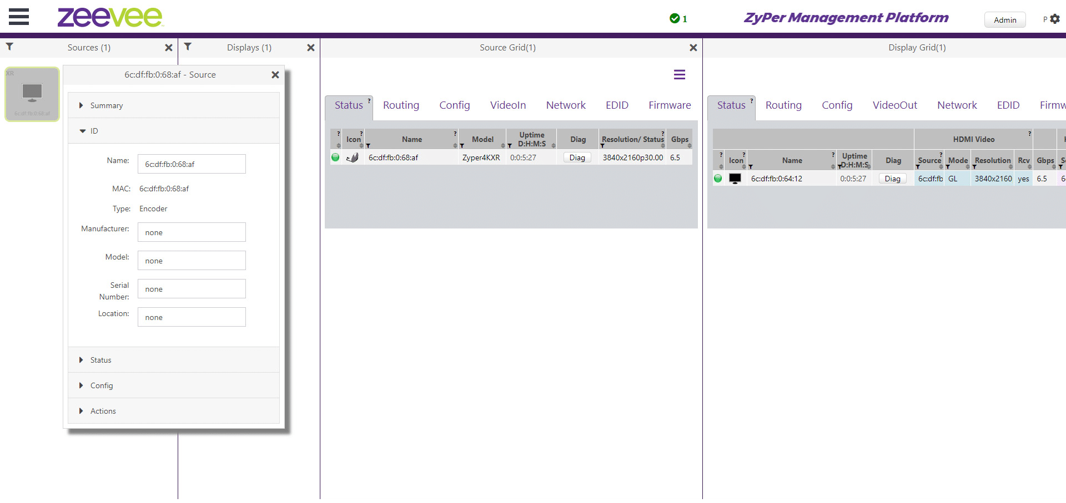Image resolution: width=1066 pixels, height=503 pixels.
Task: Open the main hamburger menu
Action: (x=19, y=17)
